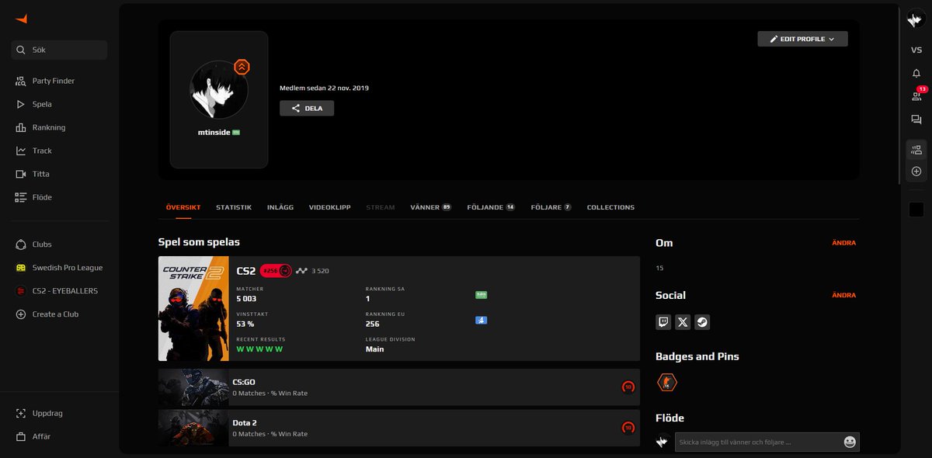
Task: Click the recent results W W W W W
Action: click(259, 349)
